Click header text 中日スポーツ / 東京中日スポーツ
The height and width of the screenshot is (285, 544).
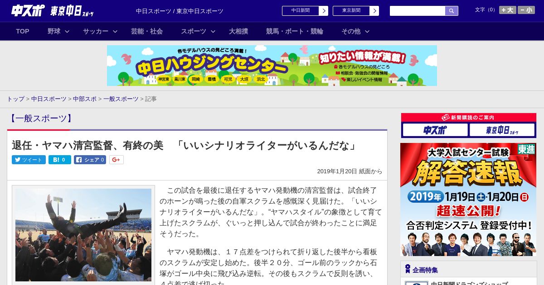tap(180, 11)
